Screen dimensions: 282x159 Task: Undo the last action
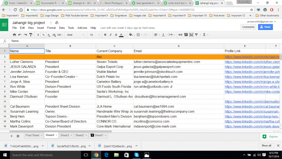tap(20, 35)
